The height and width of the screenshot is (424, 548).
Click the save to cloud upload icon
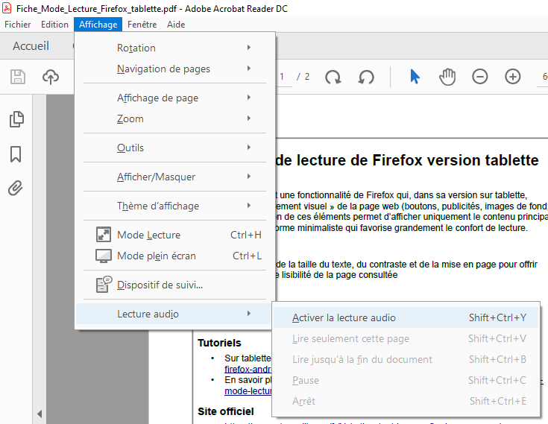(50, 77)
